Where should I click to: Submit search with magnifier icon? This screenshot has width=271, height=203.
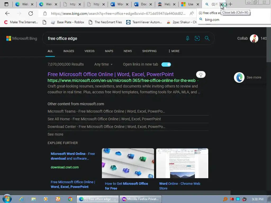207,38
